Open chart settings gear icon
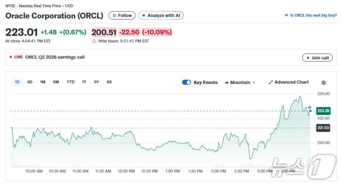This screenshot has width=341, height=184. (324, 82)
